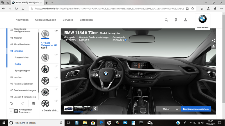Go to step 03 Modellvarianten
Screen dimensions: 225x126
point(20,45)
